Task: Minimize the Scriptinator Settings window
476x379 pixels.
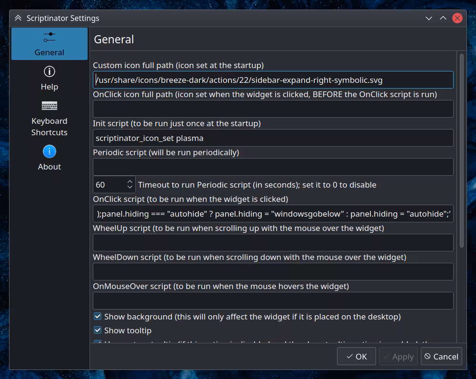Action: tap(429, 18)
